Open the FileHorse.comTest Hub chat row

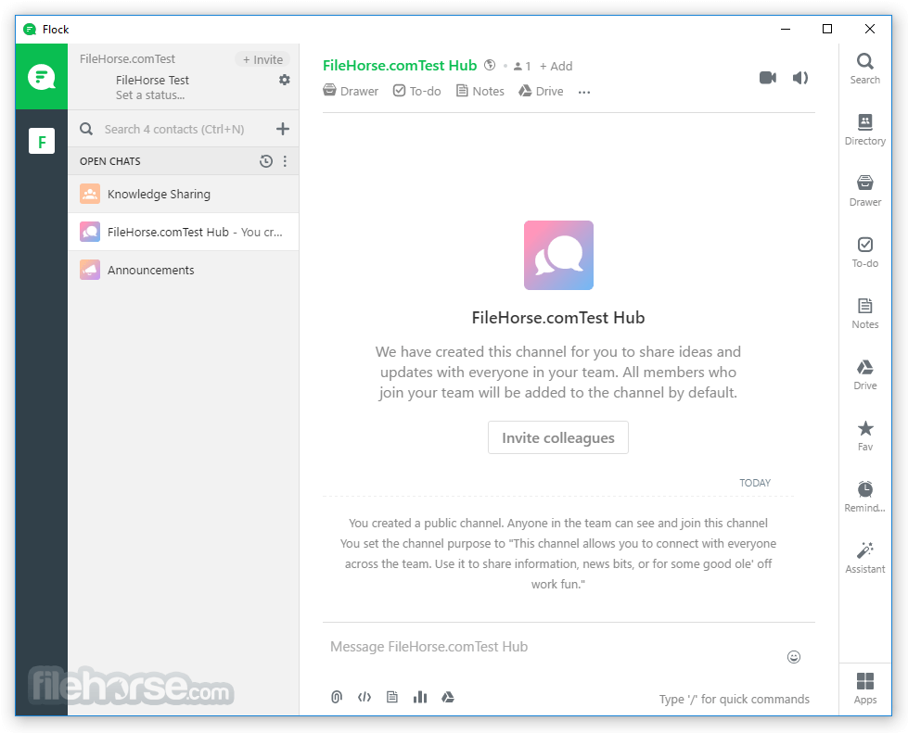[x=184, y=232]
